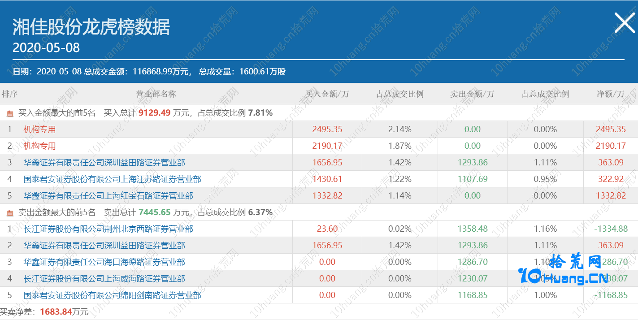Click the icon beside 买入金额最大的前5名

(x=10, y=113)
